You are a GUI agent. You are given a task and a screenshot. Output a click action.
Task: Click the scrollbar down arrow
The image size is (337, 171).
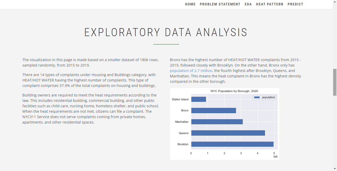(x=335, y=169)
